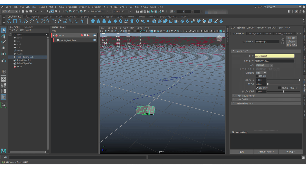Toggle the MASH_Distribute node enable switch
The width and height of the screenshot is (306, 172).
(95, 40)
